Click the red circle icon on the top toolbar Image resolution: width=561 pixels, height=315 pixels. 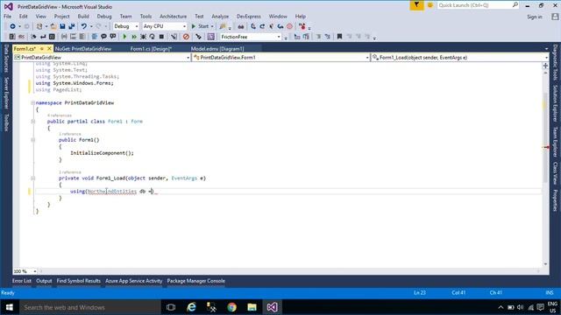289,26
